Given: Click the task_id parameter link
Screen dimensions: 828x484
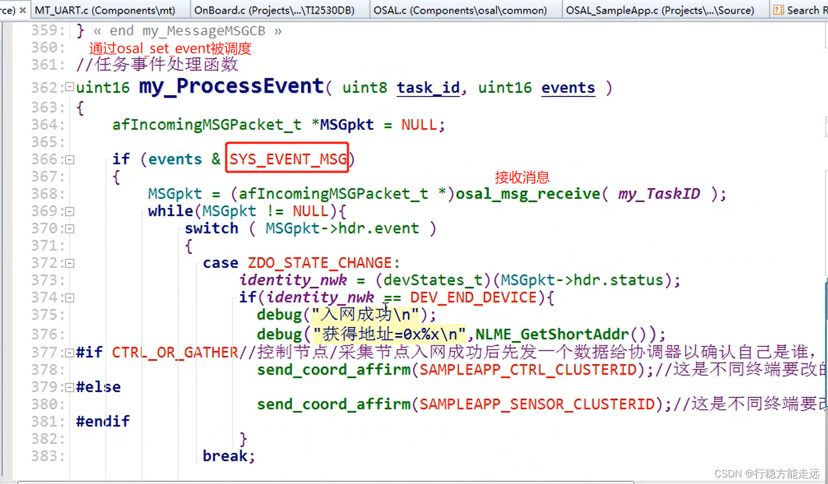Looking at the screenshot, I should (428, 88).
